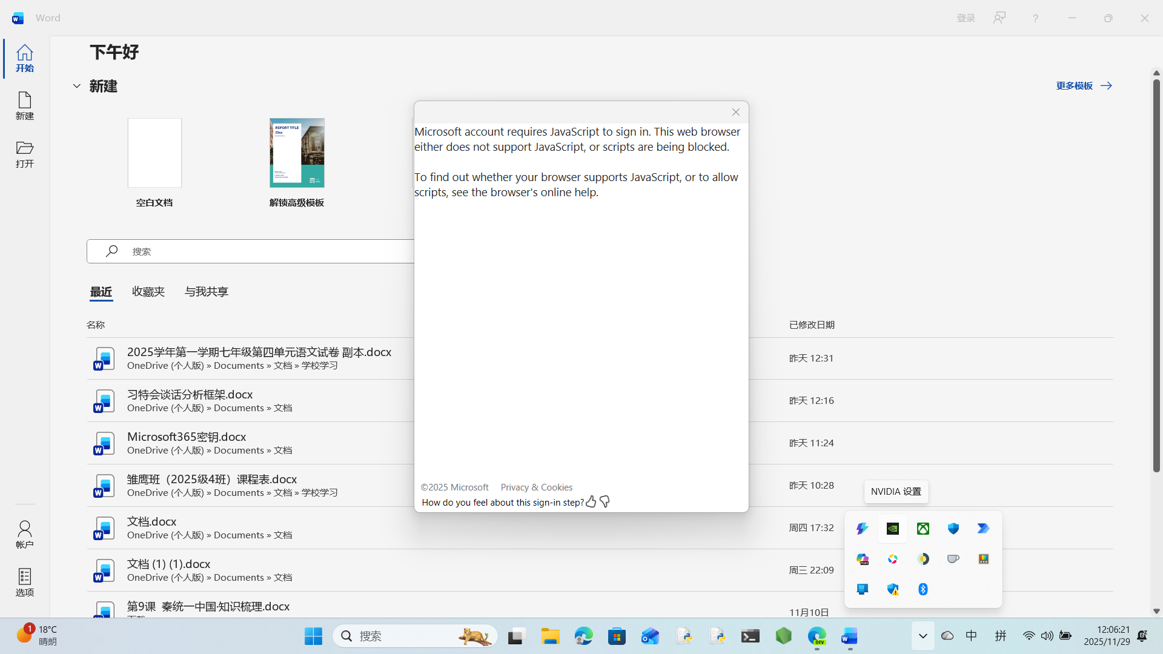This screenshot has width=1163, height=654.
Task: Click the feedback icon in title bar
Action: [x=999, y=18]
